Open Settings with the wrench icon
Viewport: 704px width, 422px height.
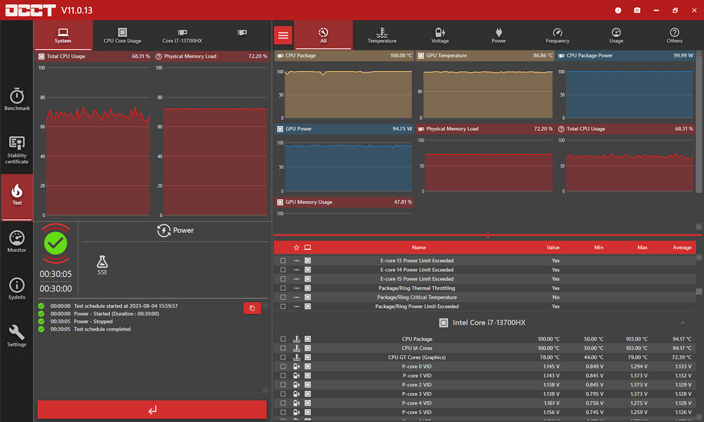pyautogui.click(x=17, y=336)
